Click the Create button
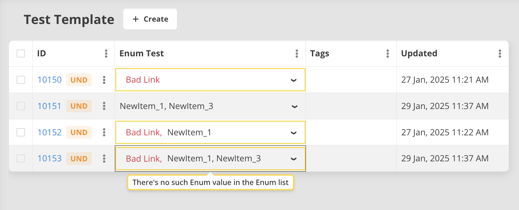 tap(150, 19)
